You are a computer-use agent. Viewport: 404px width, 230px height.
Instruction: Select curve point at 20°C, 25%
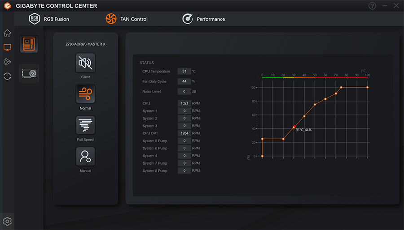pyautogui.click(x=283, y=139)
